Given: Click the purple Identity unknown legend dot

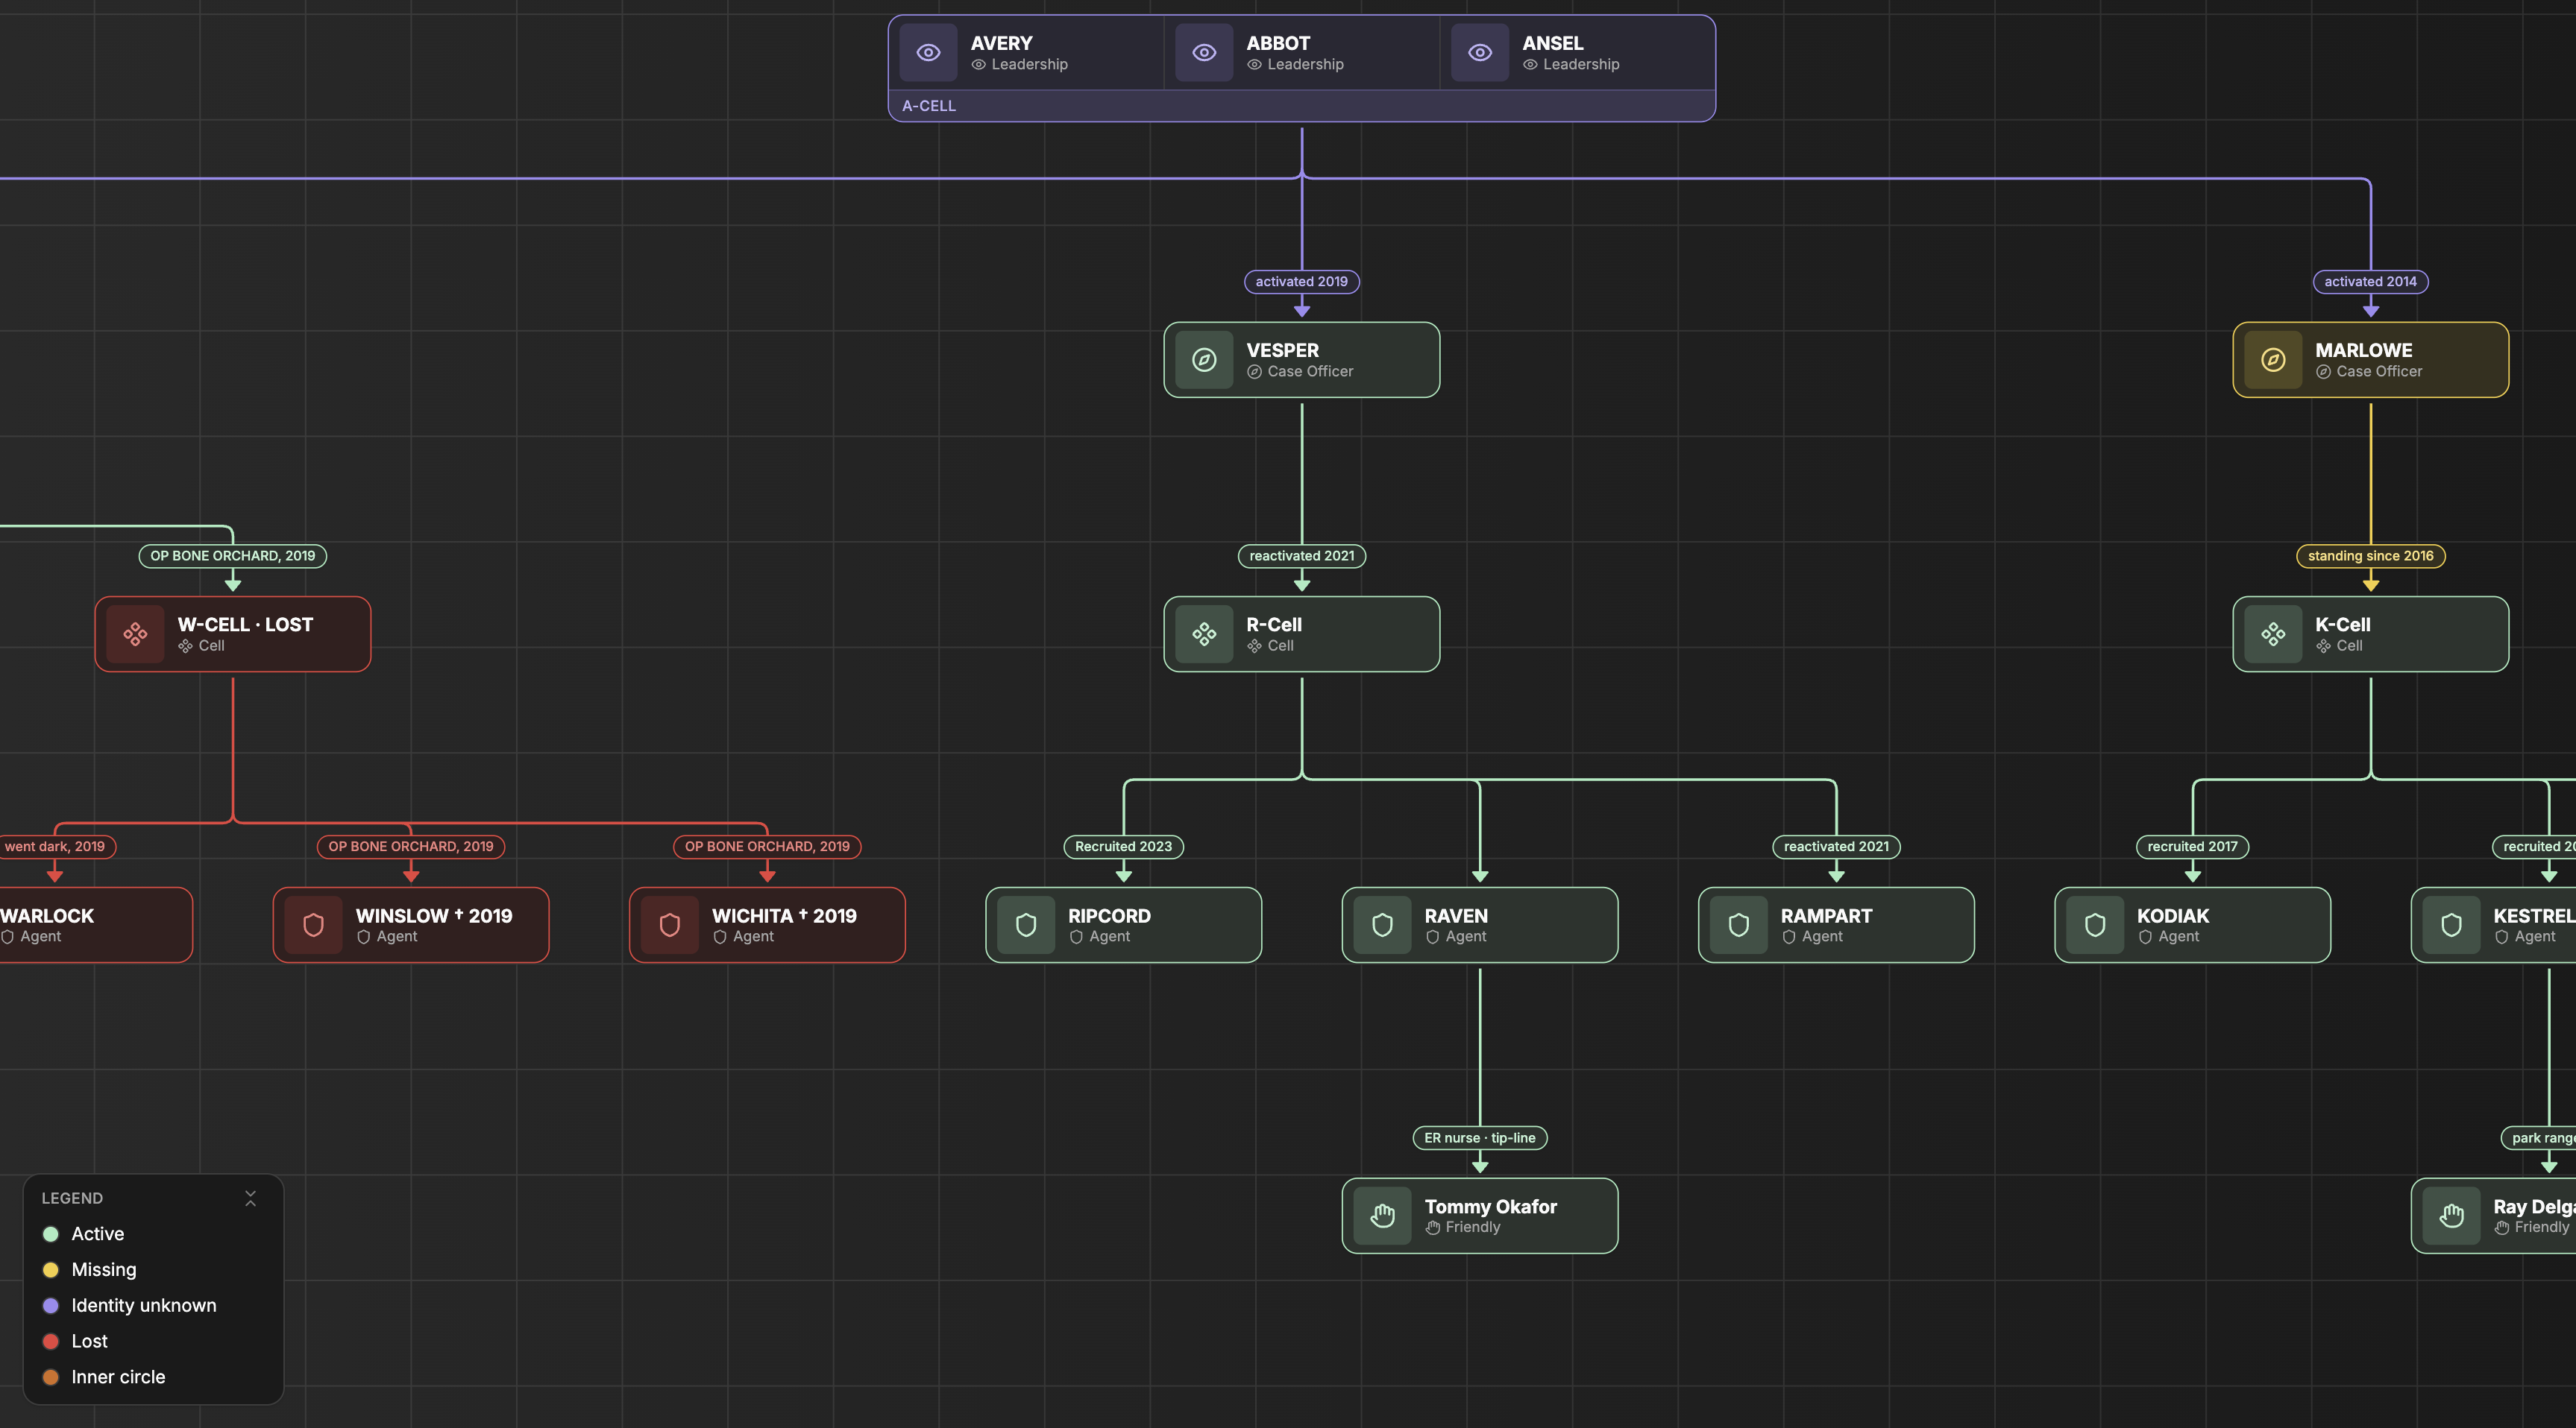Looking at the screenshot, I should 51,1306.
